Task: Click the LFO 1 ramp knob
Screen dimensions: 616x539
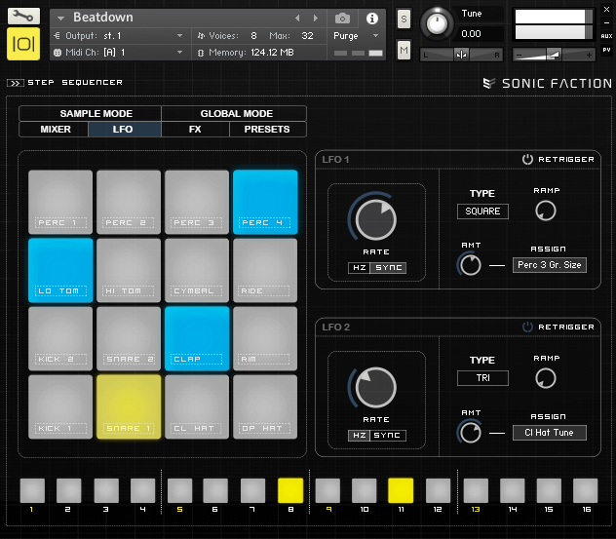Action: [547, 211]
